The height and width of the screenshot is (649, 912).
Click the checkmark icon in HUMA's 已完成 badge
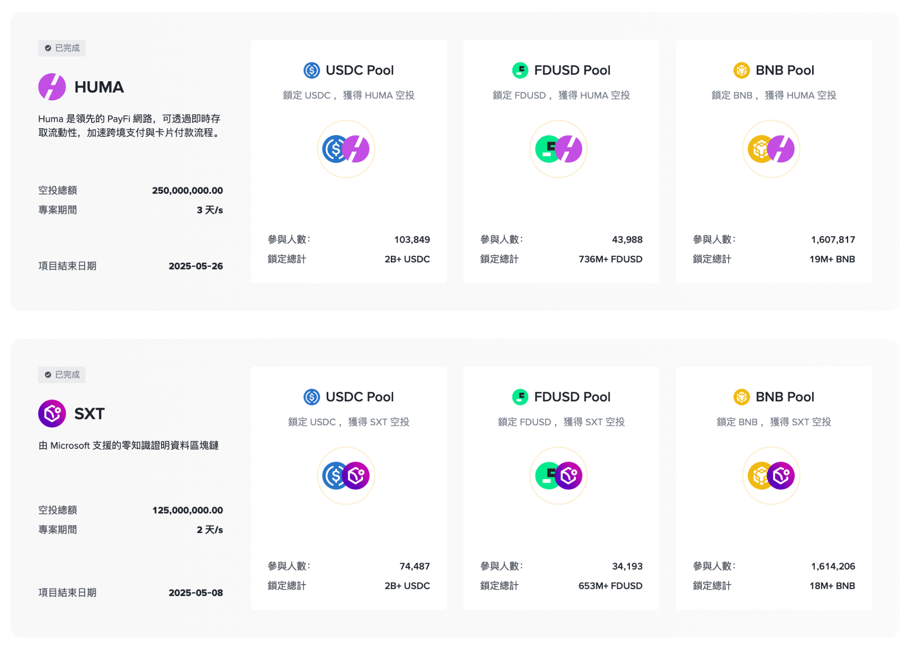coord(48,48)
